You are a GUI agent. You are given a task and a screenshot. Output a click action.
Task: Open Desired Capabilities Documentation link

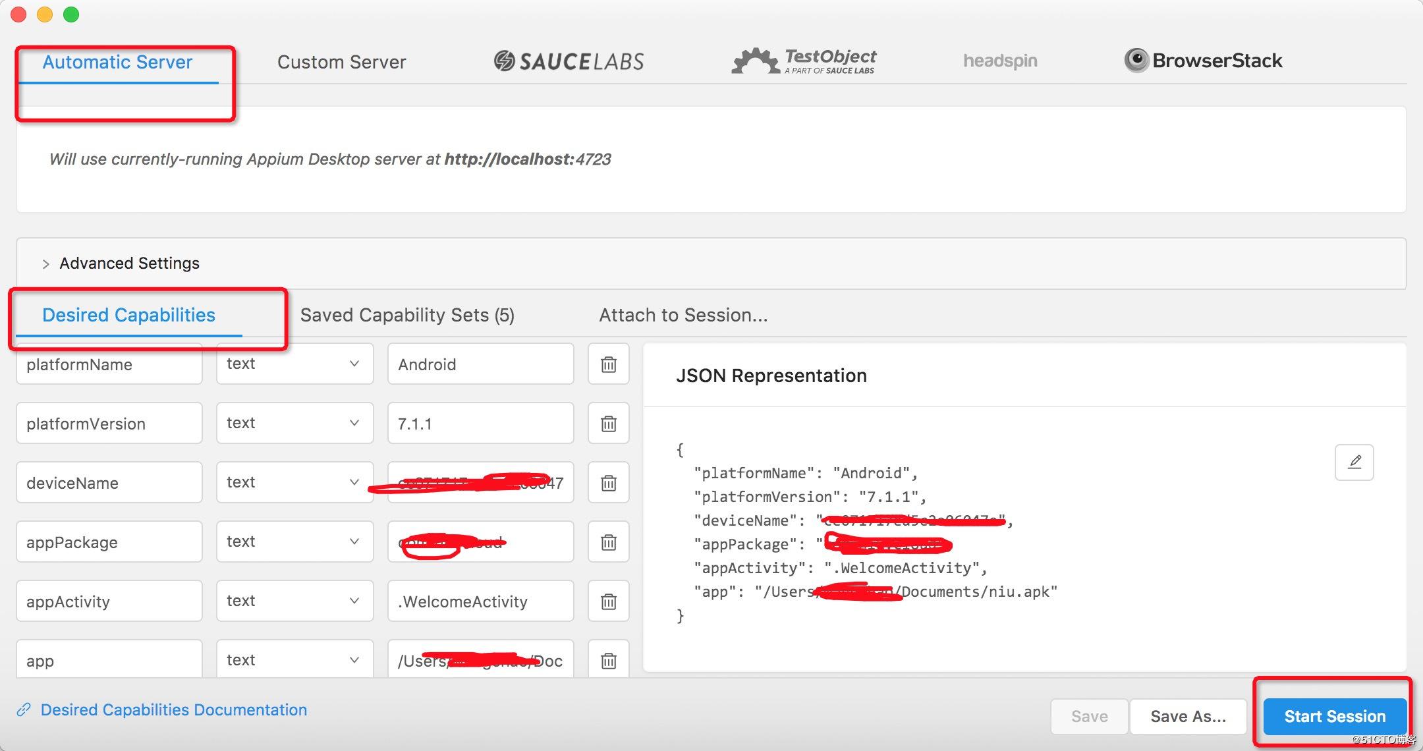(x=173, y=709)
